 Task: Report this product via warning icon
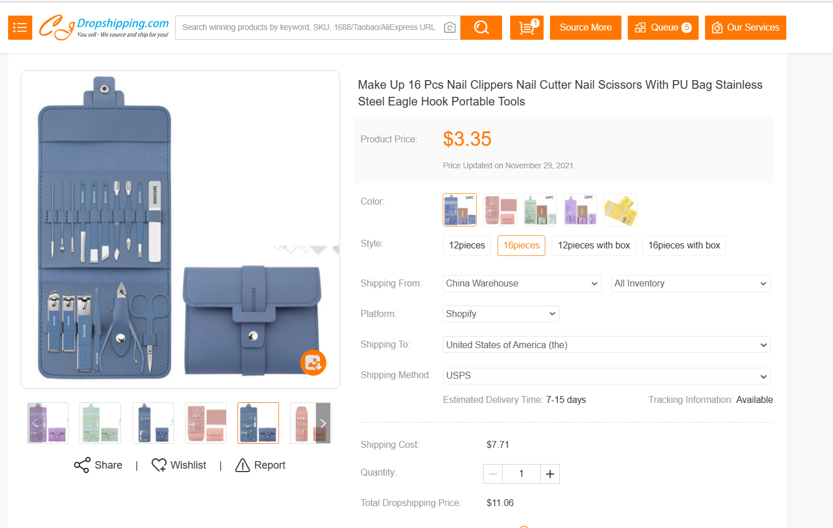243,465
